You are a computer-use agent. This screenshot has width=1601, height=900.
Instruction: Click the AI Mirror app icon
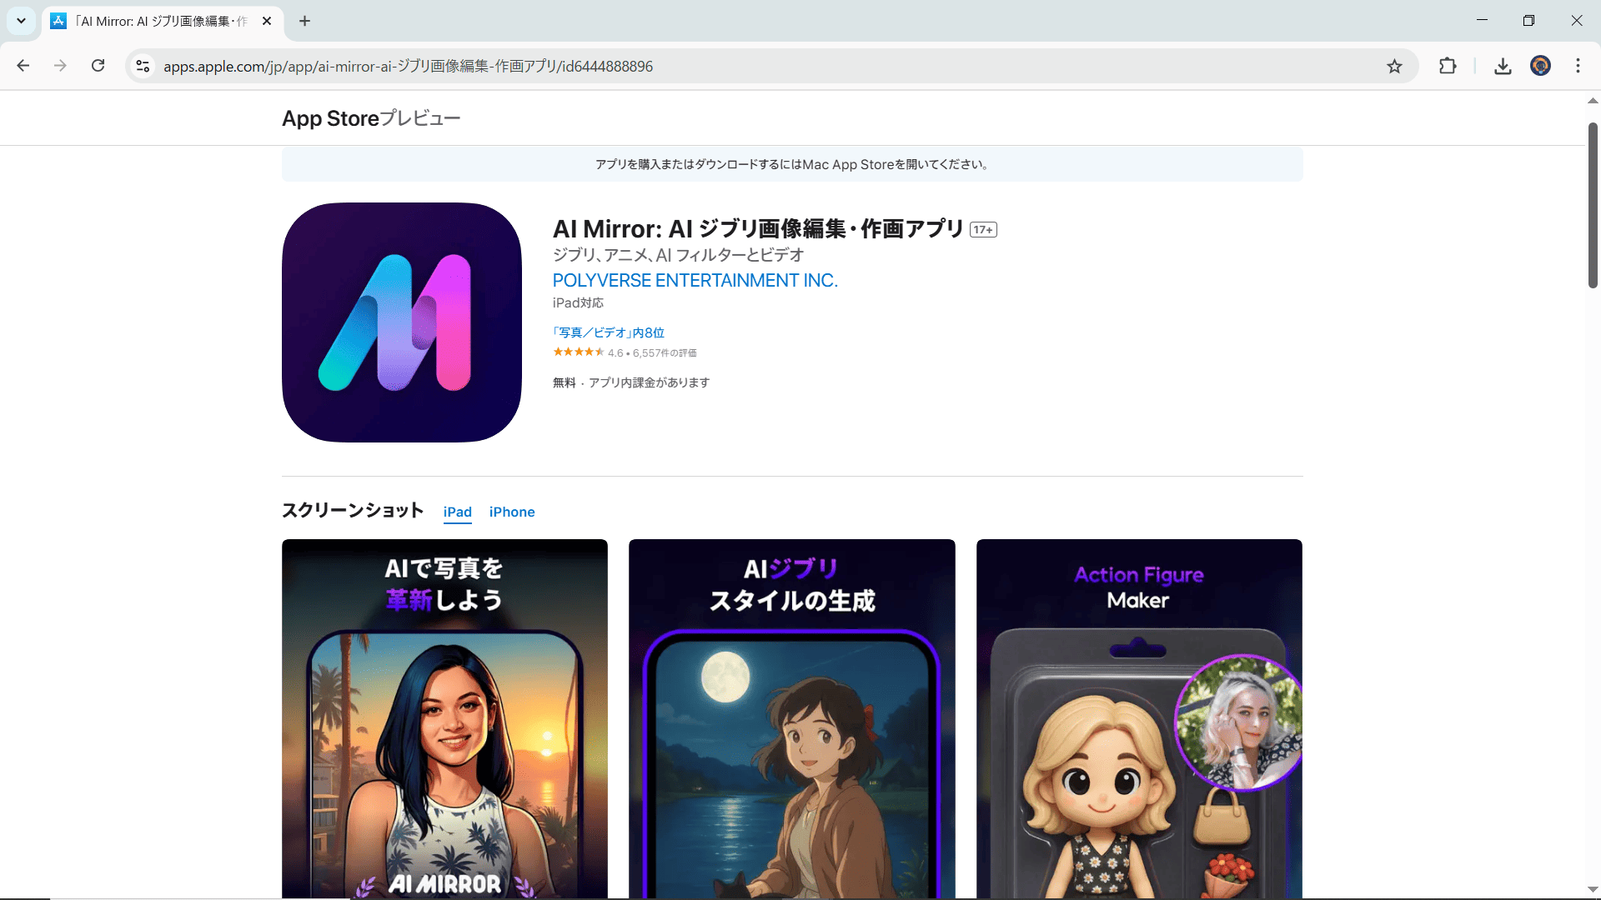click(x=402, y=322)
